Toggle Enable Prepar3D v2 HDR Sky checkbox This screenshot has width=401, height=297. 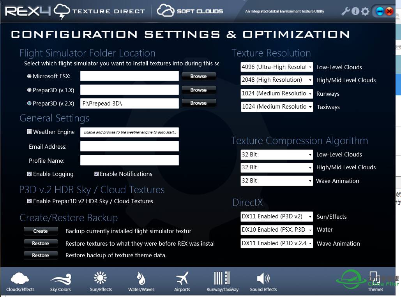[x=30, y=201]
